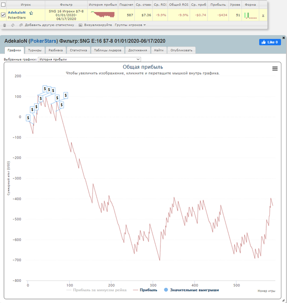Click the -$0.74 average profit cell

click(198, 15)
